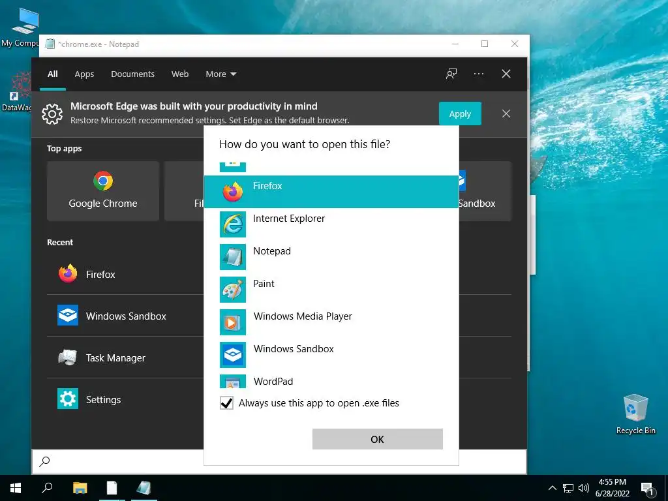The image size is (668, 501).
Task: Expand the More dropdown in search
Action: 220,74
